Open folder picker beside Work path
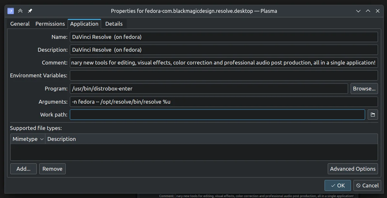 pos(373,115)
